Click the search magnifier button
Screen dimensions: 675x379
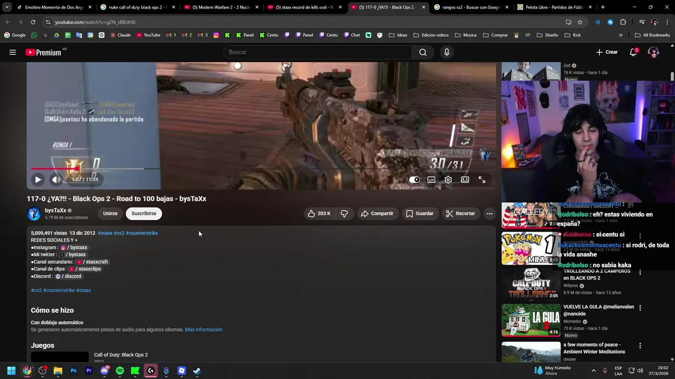[x=422, y=52]
